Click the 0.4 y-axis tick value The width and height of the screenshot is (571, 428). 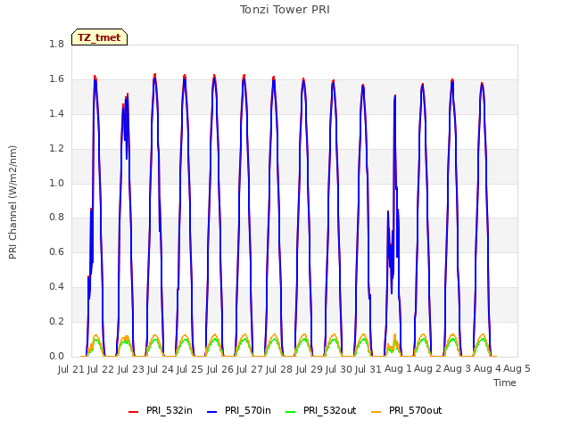click(56, 287)
